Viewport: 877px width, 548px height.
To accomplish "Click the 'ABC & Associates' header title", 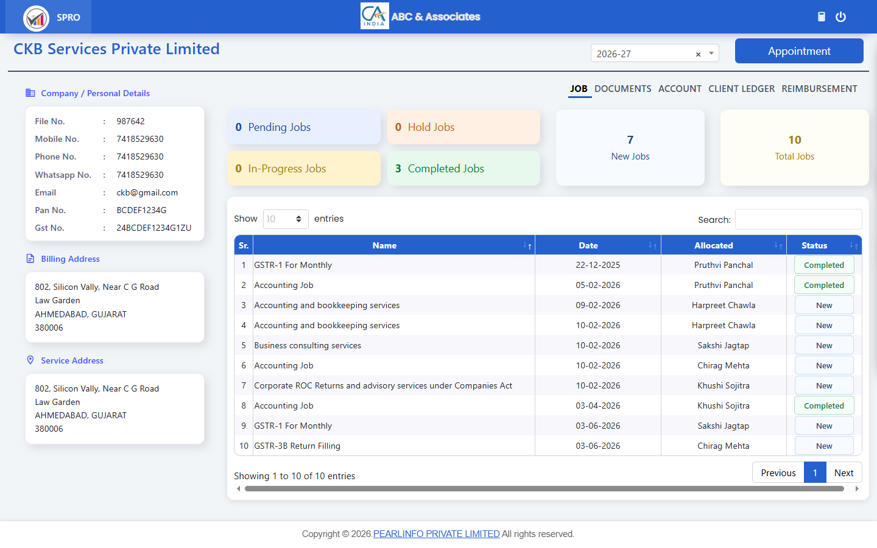I will [x=436, y=16].
